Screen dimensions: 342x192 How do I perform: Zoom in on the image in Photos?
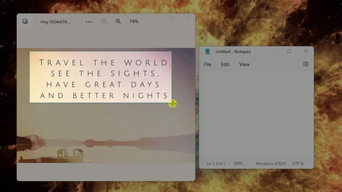coord(118,21)
